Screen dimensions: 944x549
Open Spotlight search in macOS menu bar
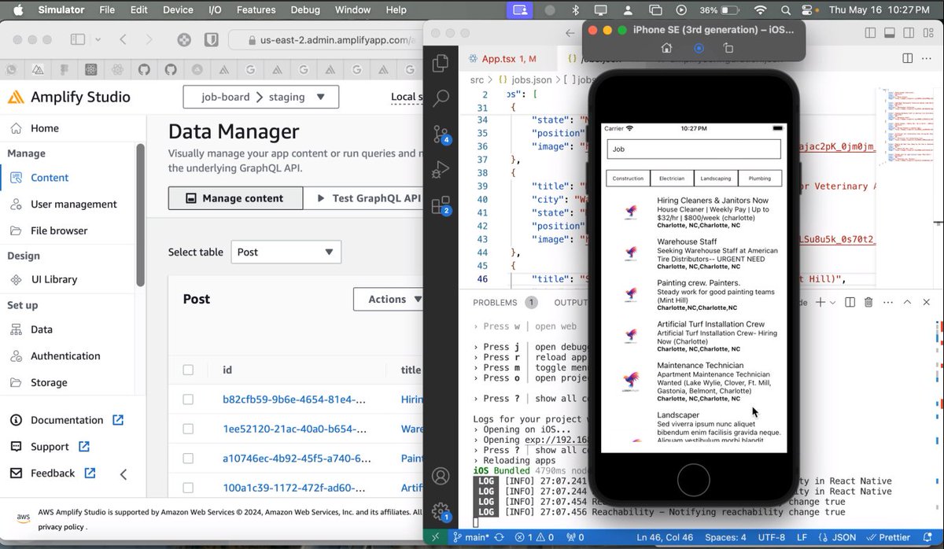[x=787, y=9]
